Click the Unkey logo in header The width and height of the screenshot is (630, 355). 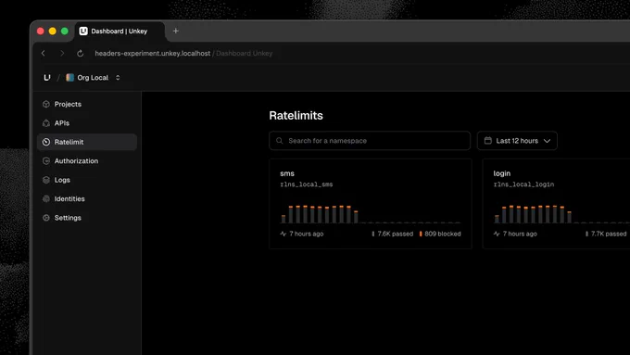[47, 78]
